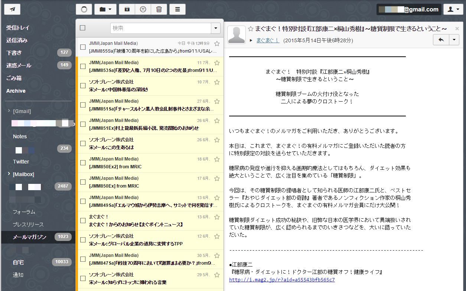Select the [JMM853Sa] message checkbox
The image size is (466, 291).
(x=83, y=66)
